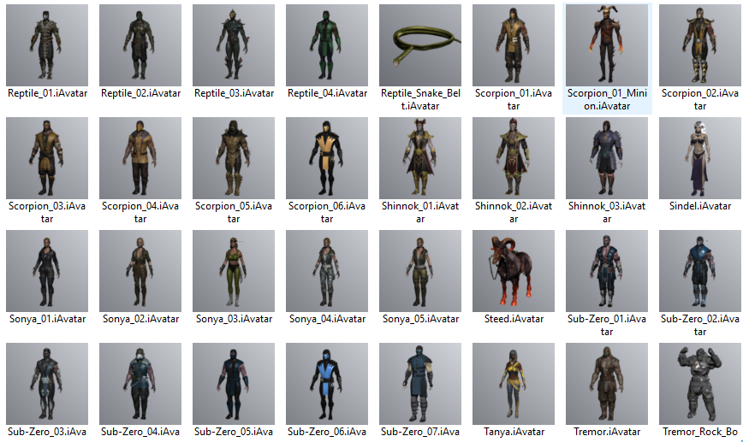Viewport: 743px width, 442px height.
Task: Select the Reptile_03.iAvatar thumbnail
Action: pyautogui.click(x=234, y=45)
